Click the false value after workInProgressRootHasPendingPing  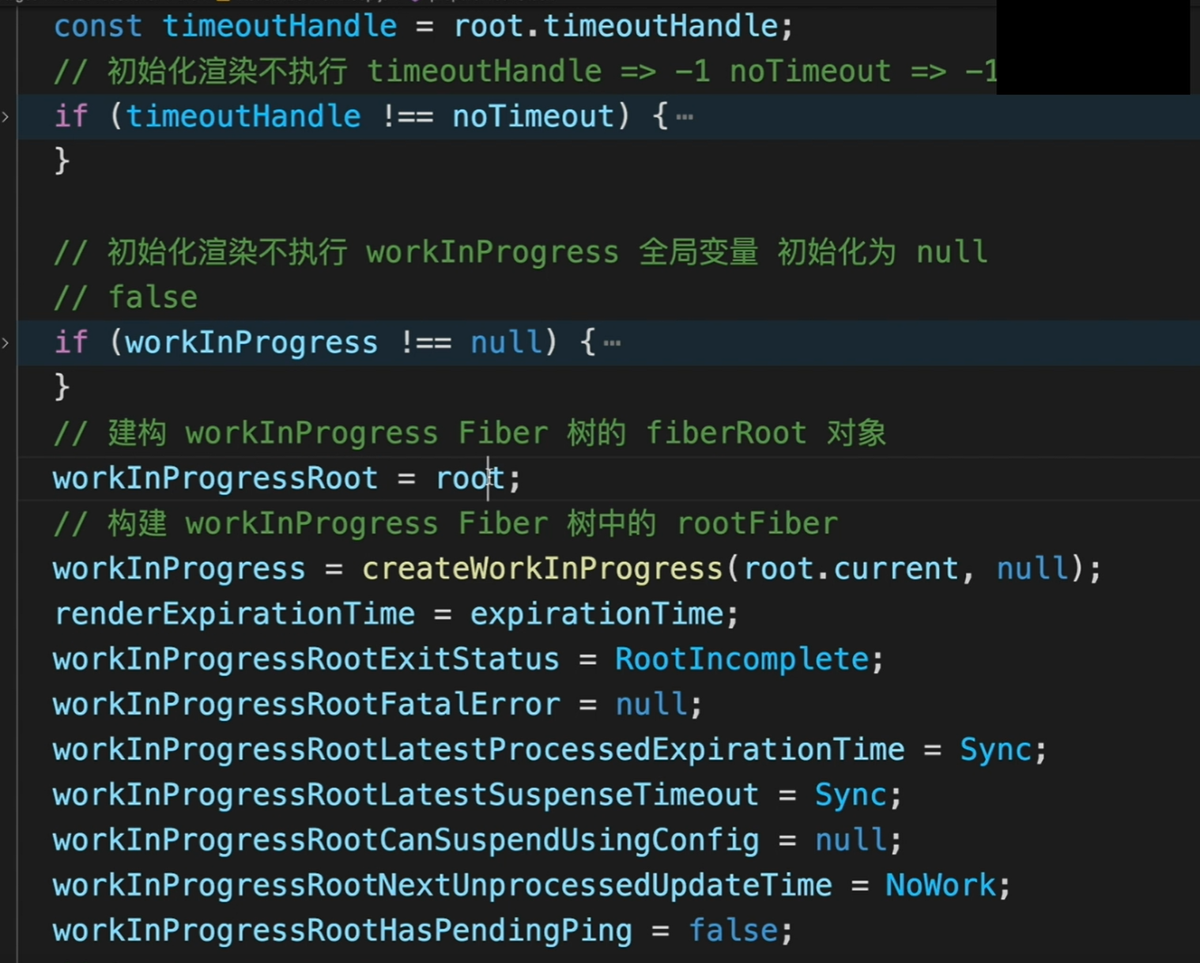[731, 930]
